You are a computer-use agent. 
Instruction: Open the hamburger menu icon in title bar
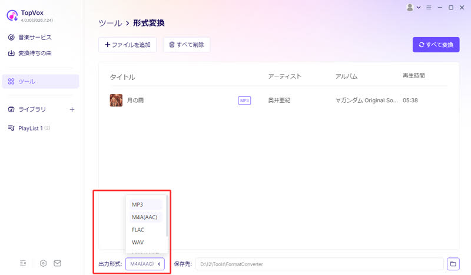pos(429,8)
